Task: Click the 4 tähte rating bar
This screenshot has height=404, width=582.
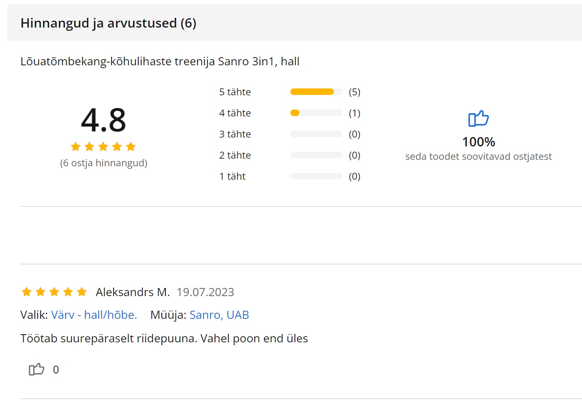Action: click(316, 113)
